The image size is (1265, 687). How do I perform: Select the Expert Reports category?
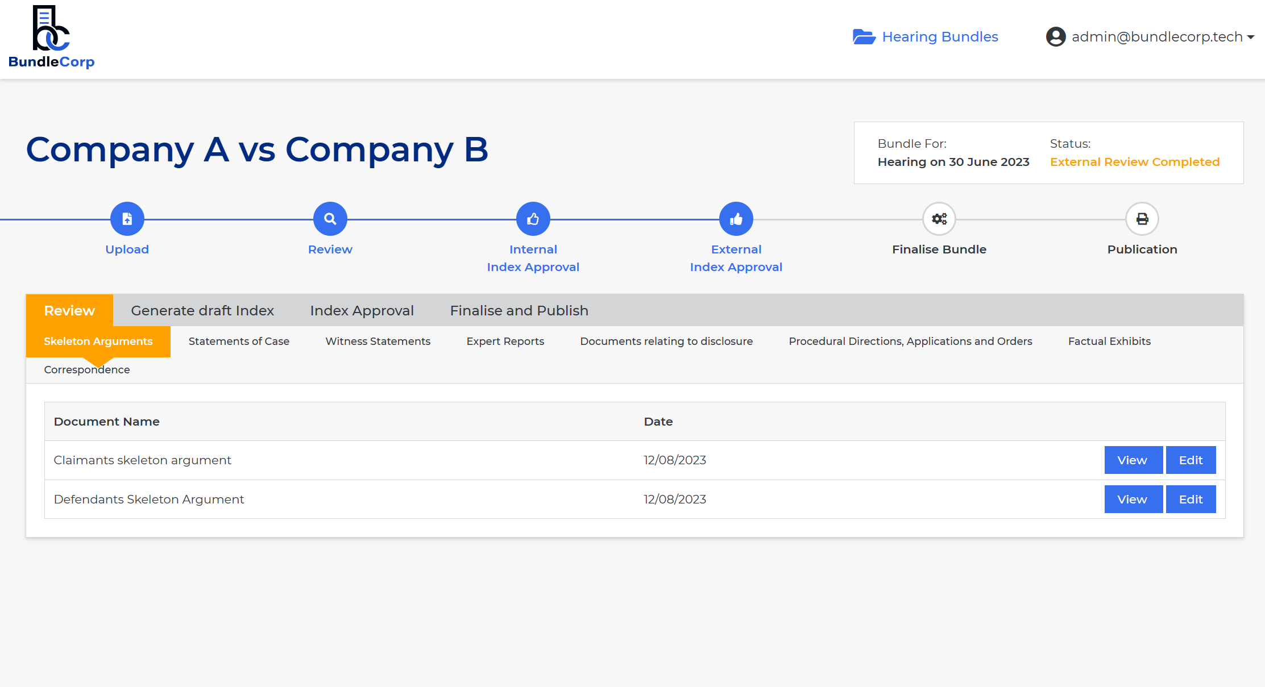tap(505, 341)
